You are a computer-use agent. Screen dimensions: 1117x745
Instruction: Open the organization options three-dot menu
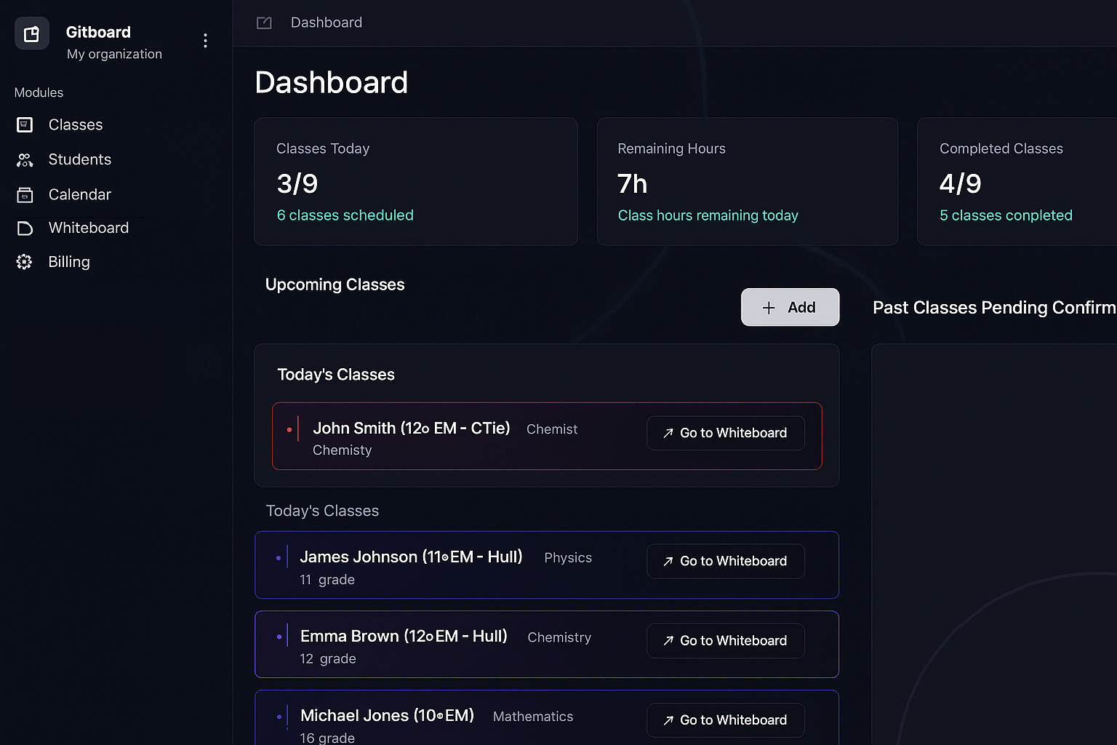(205, 41)
